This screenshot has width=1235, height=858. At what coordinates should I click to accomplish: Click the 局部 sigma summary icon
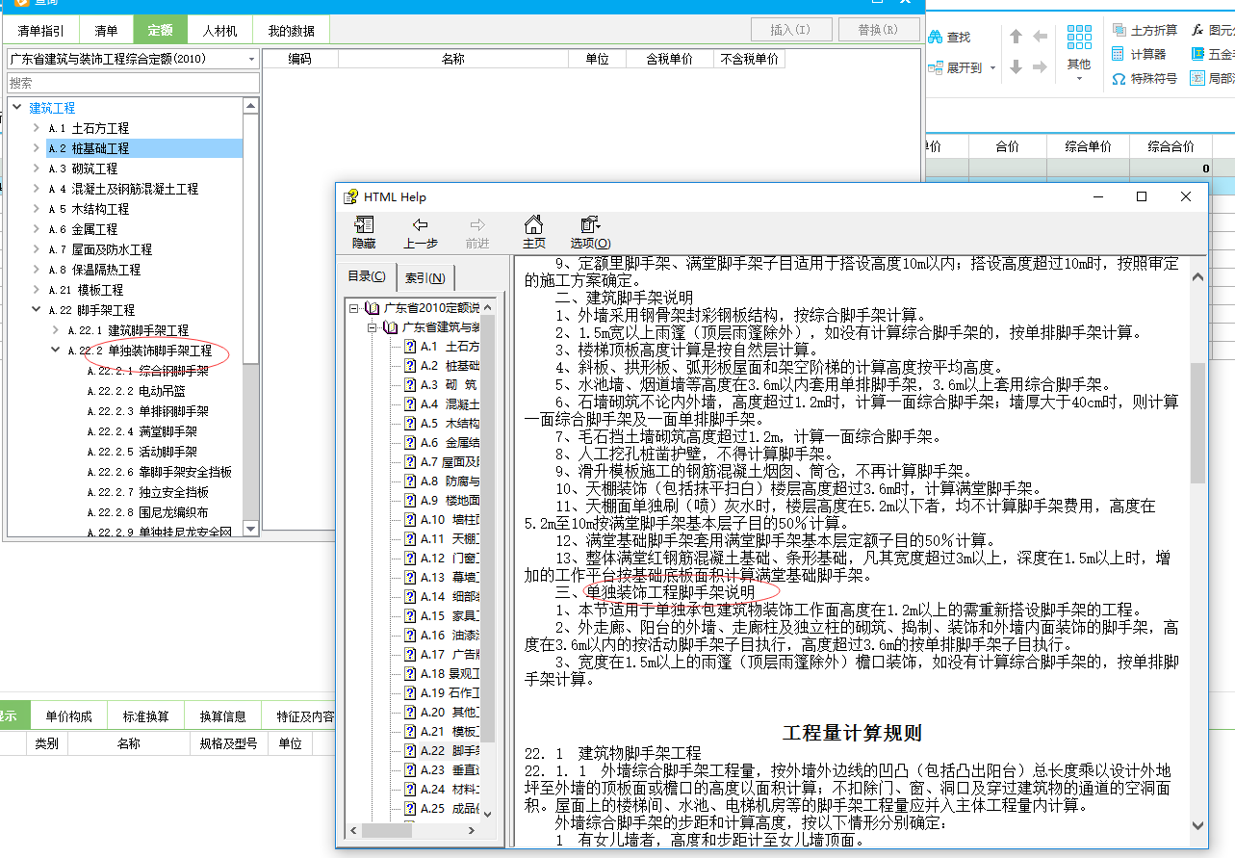(1197, 79)
